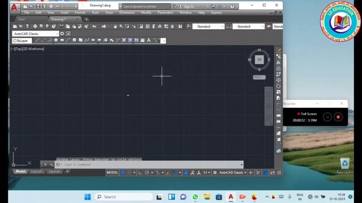The width and height of the screenshot is (362, 203).
Task: Open the Draw menu
Action: tap(109, 12)
